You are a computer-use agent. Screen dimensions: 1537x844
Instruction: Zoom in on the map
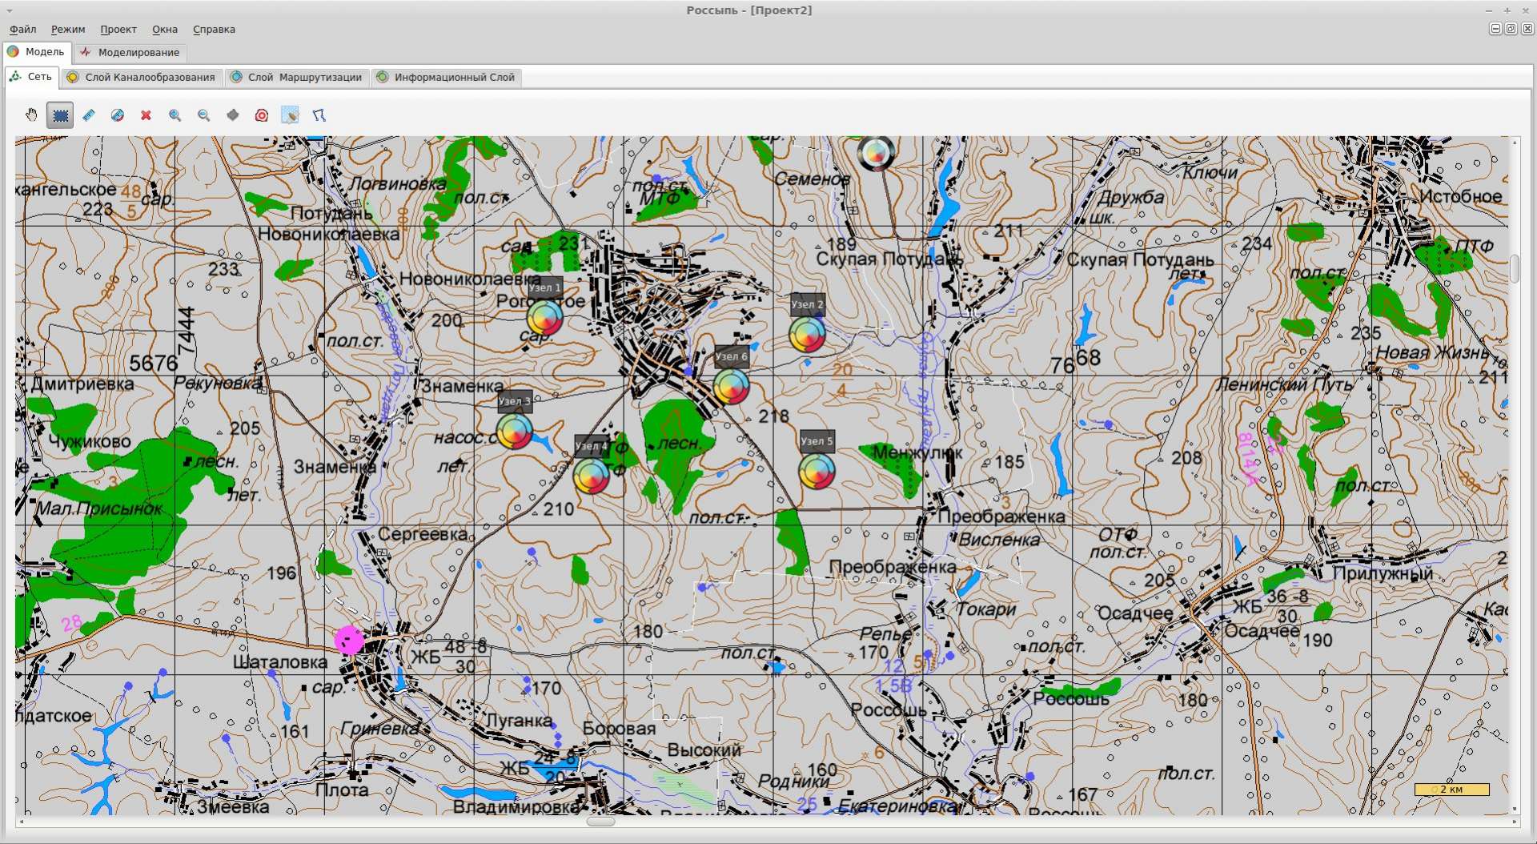(175, 115)
